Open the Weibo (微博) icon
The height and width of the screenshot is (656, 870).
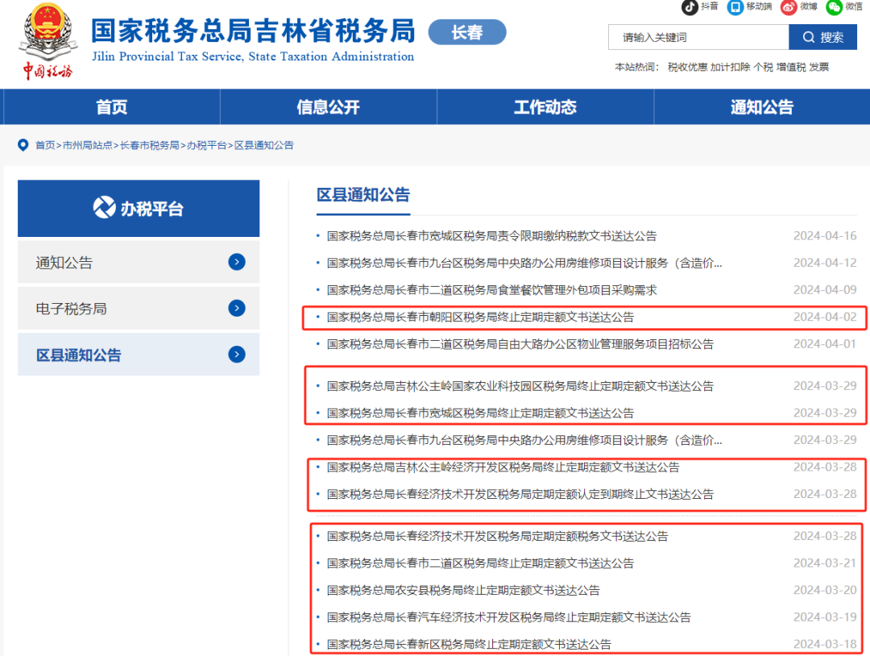[789, 6]
